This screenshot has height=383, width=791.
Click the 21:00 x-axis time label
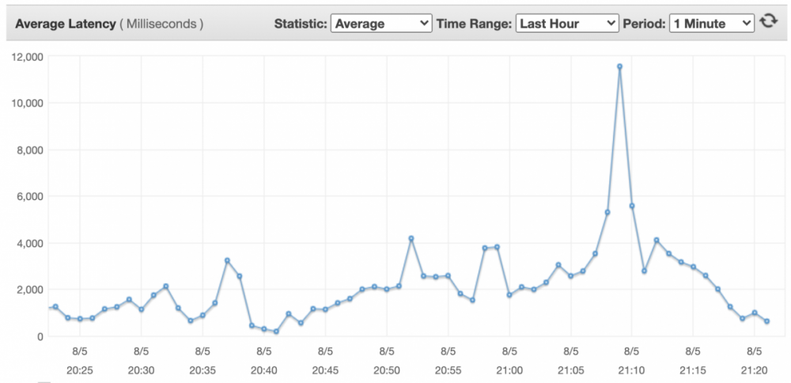click(x=509, y=370)
